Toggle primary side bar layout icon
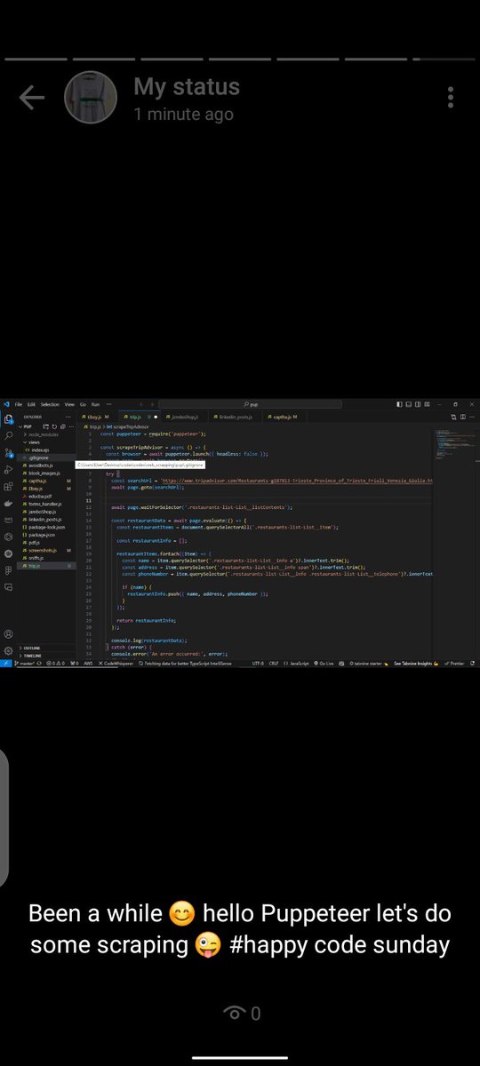Viewport: 480px width, 1066px height. [399, 404]
